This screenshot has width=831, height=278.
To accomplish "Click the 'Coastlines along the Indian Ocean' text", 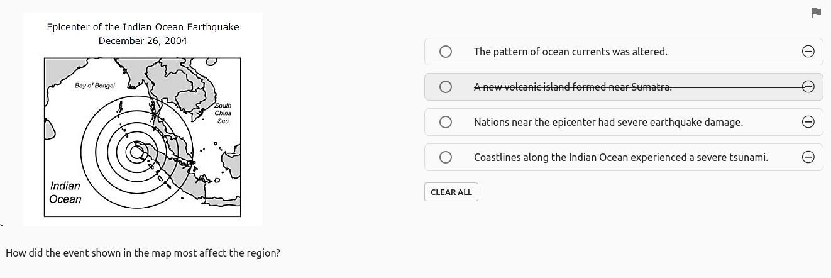I will tap(620, 157).
